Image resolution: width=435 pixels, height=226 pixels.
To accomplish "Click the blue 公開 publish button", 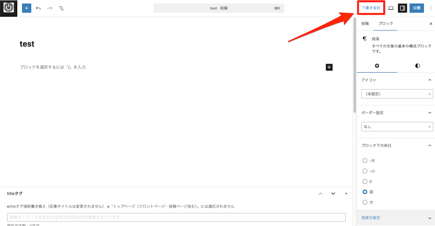I will 417,8.
